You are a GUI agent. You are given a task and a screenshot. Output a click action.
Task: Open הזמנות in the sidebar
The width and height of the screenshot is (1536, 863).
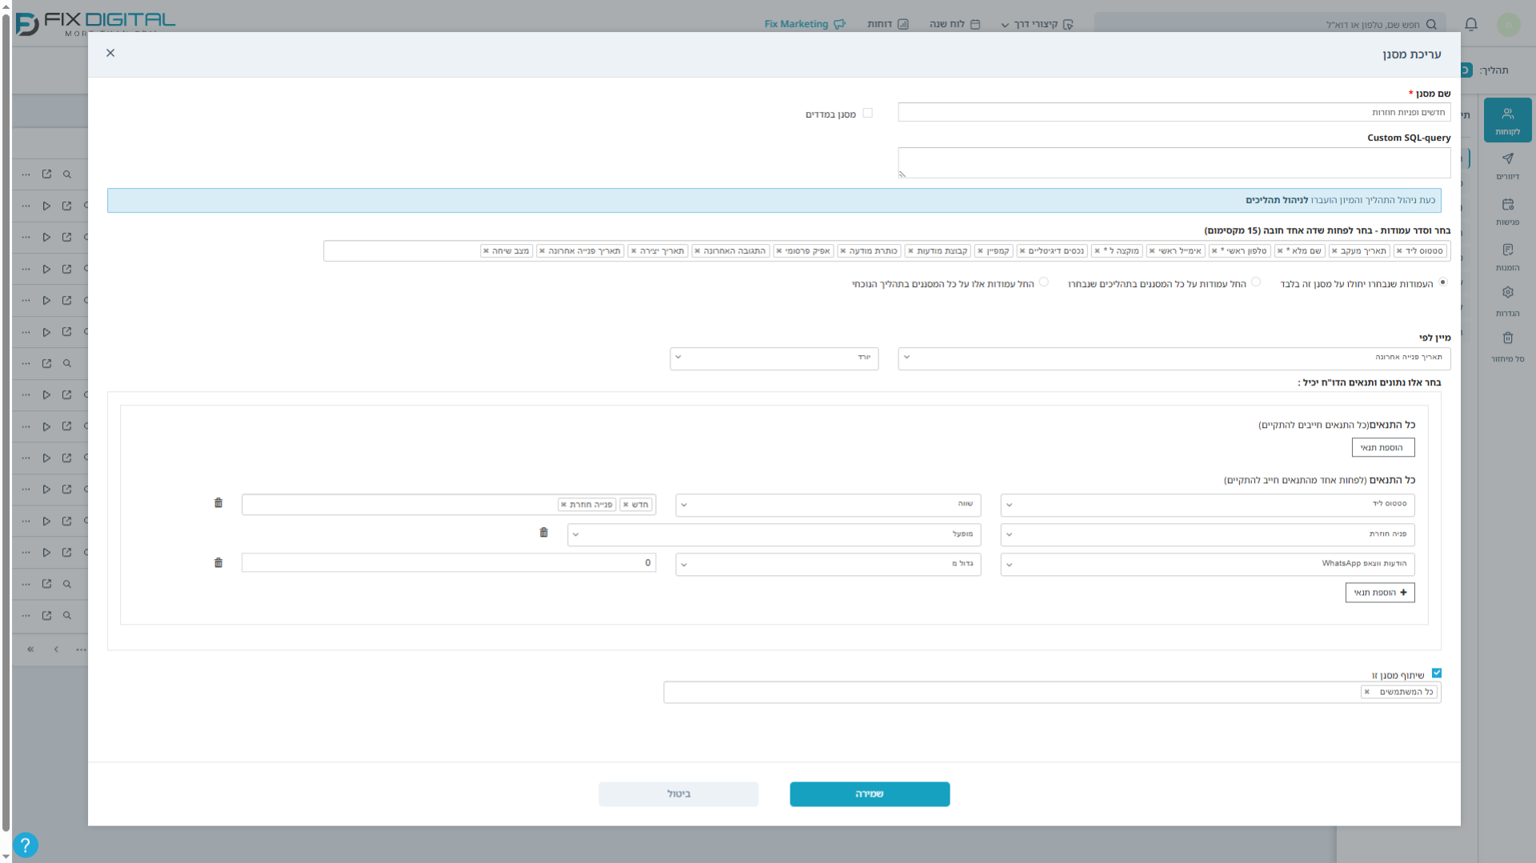coord(1507,257)
